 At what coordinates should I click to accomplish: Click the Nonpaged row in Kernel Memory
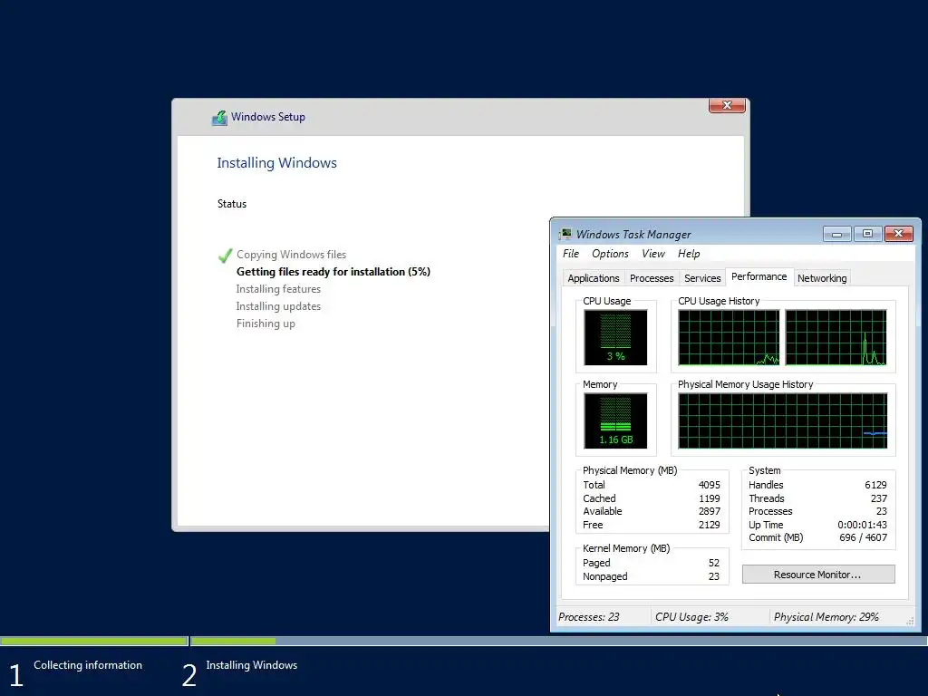click(x=651, y=576)
